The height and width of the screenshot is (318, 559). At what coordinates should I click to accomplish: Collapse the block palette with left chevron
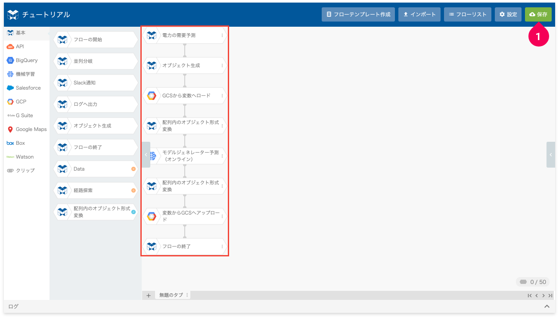pos(146,155)
